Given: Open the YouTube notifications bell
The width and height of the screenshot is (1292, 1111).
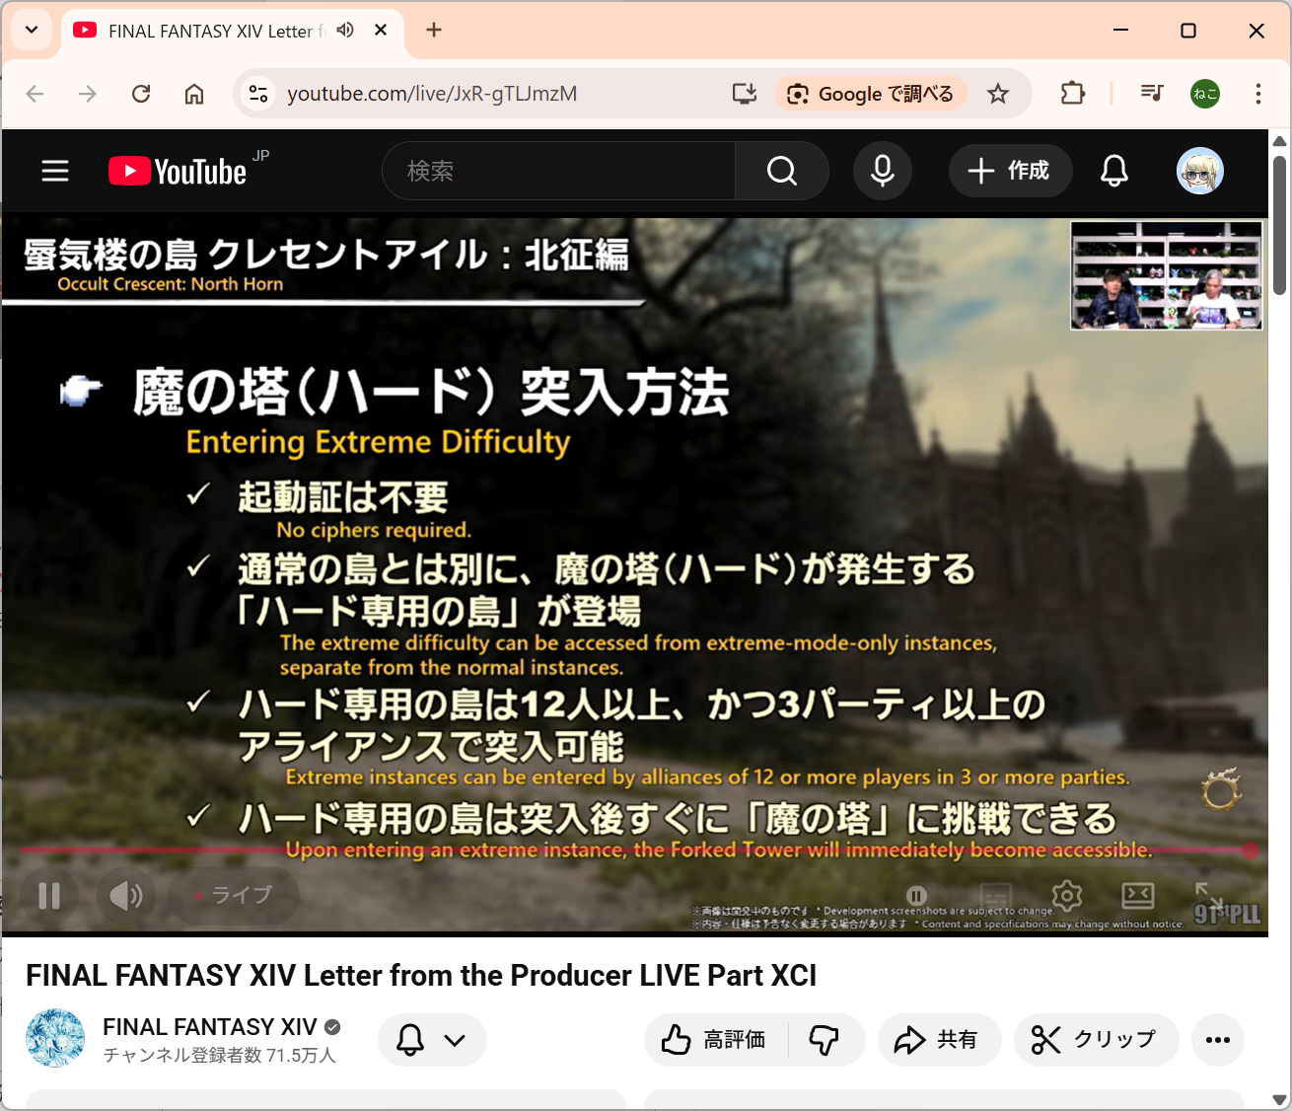Looking at the screenshot, I should coord(1113,172).
